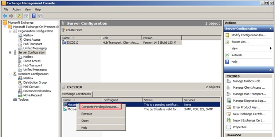The height and width of the screenshot is (137, 275).
Task: Click the EXC2010 server row icon
Action: [x=64, y=43]
